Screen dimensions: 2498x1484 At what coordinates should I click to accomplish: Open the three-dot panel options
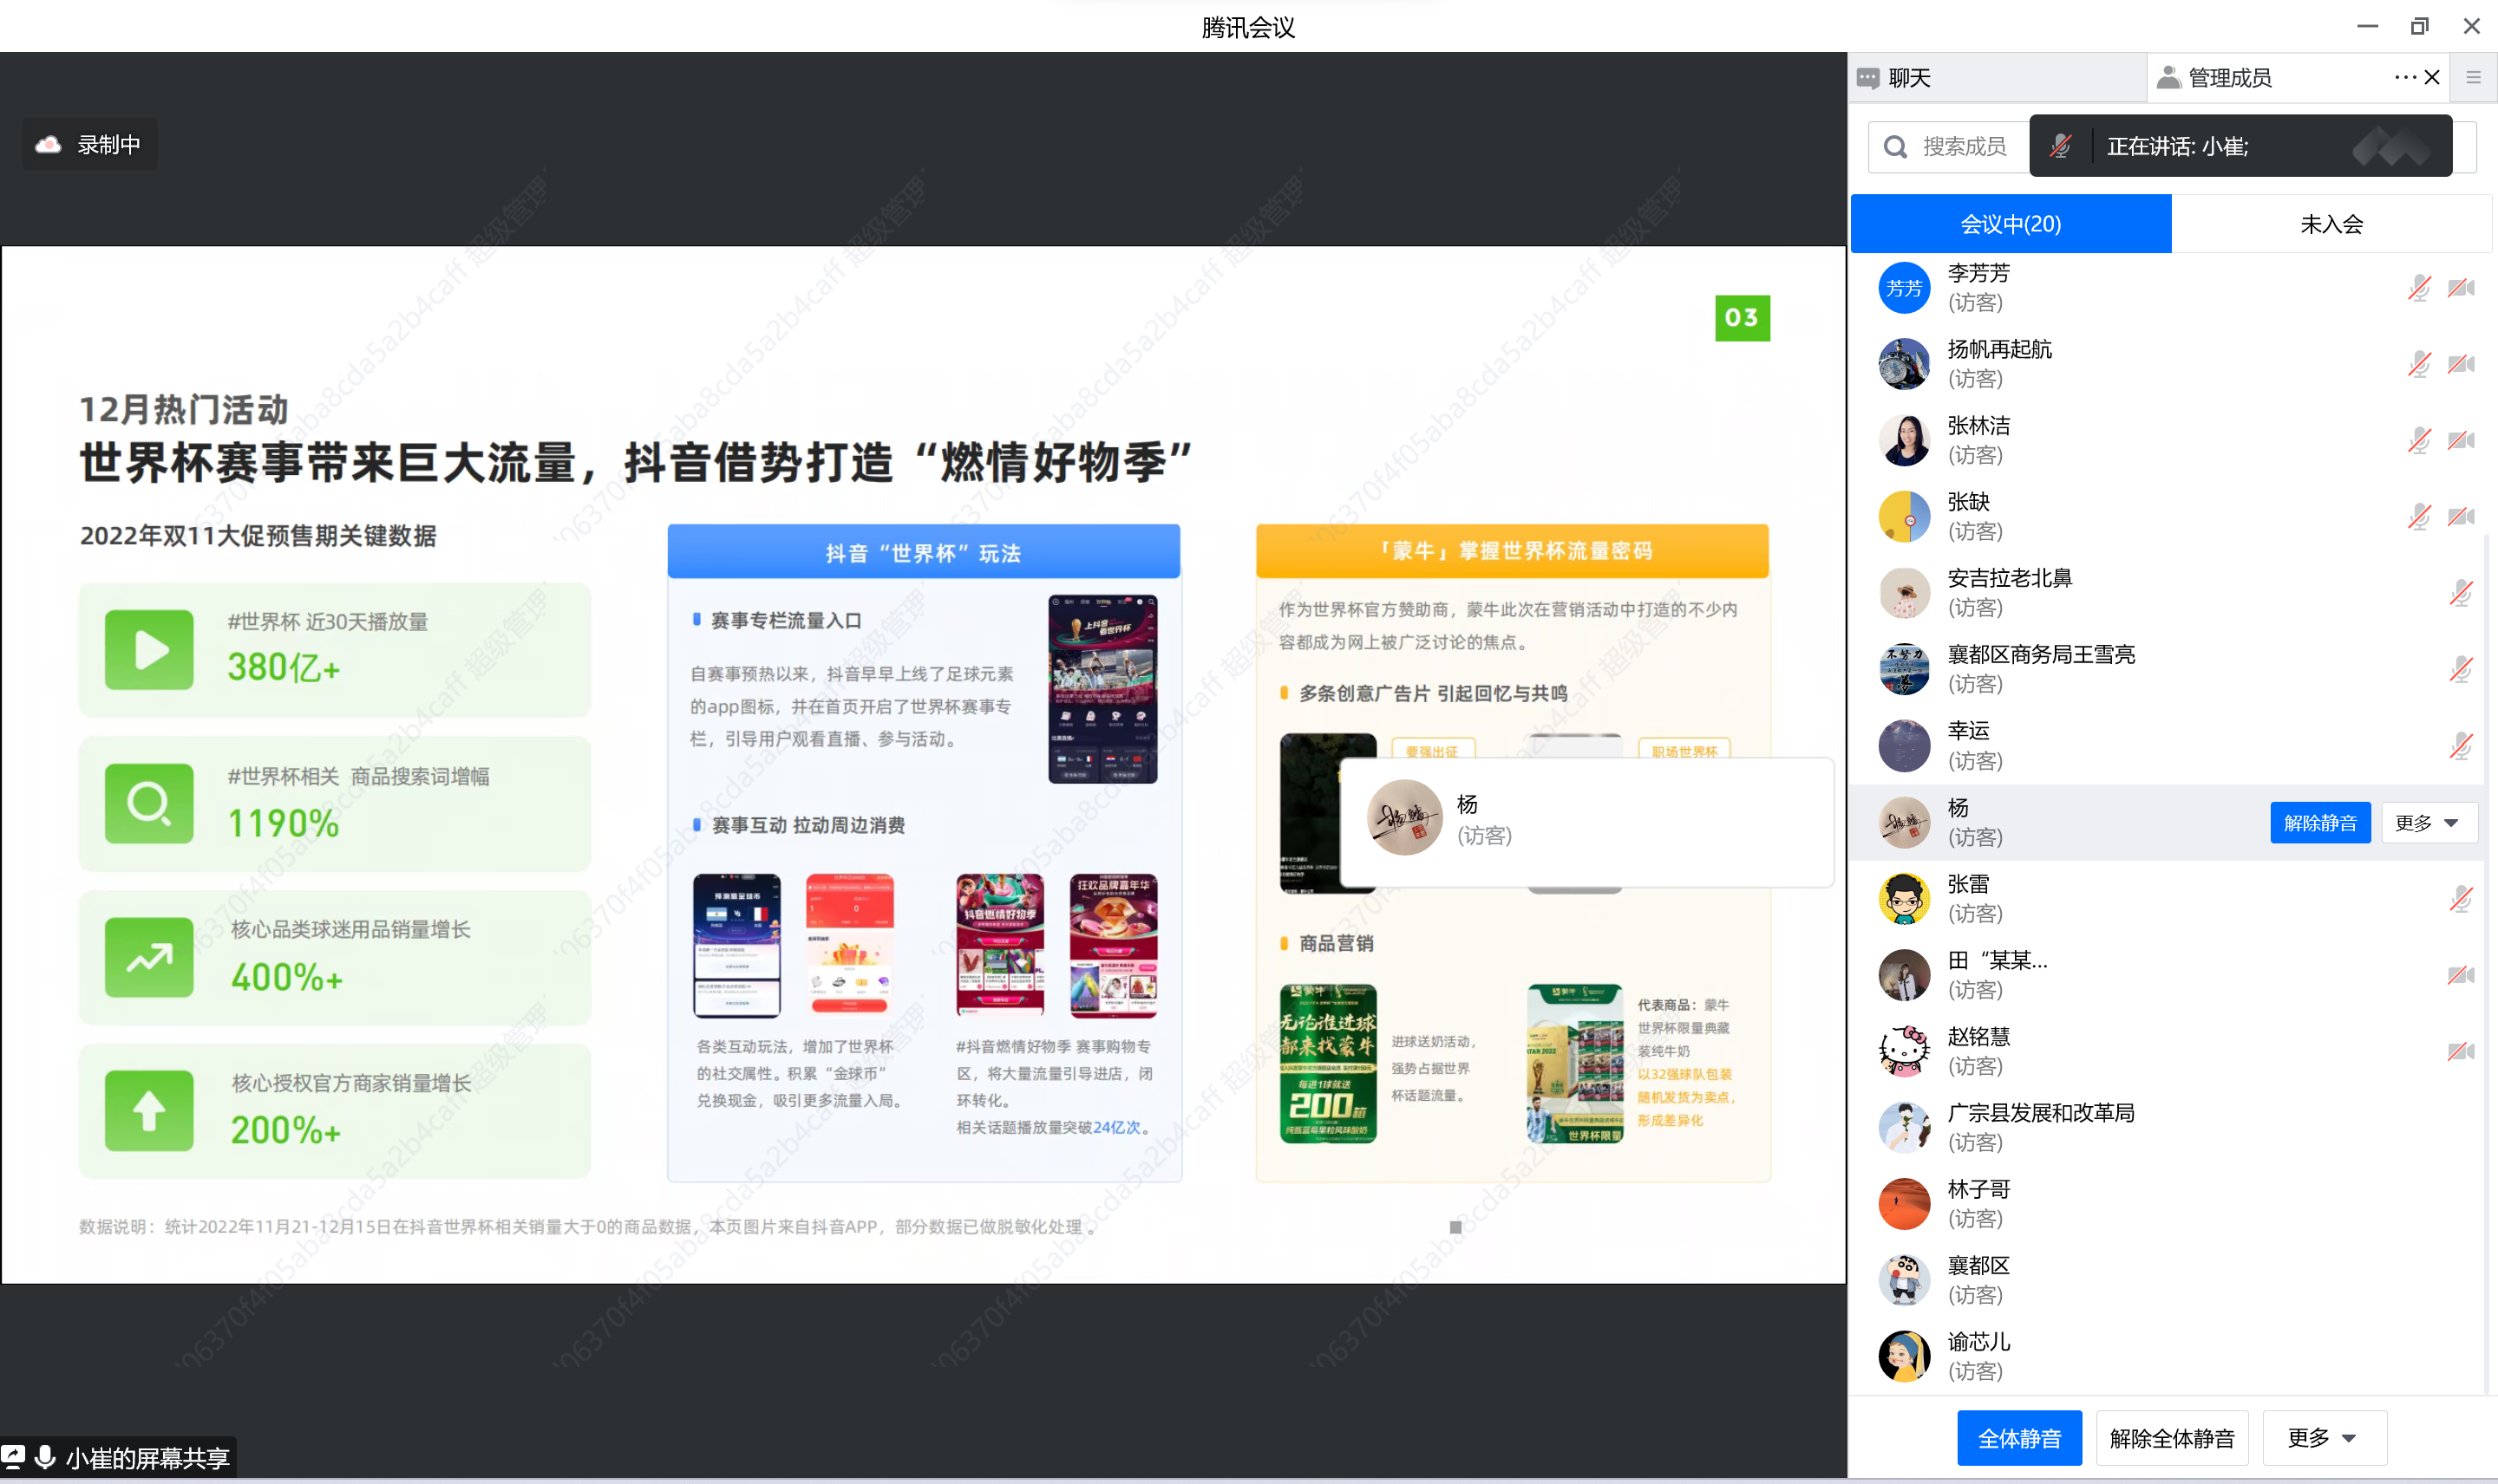pyautogui.click(x=2405, y=78)
